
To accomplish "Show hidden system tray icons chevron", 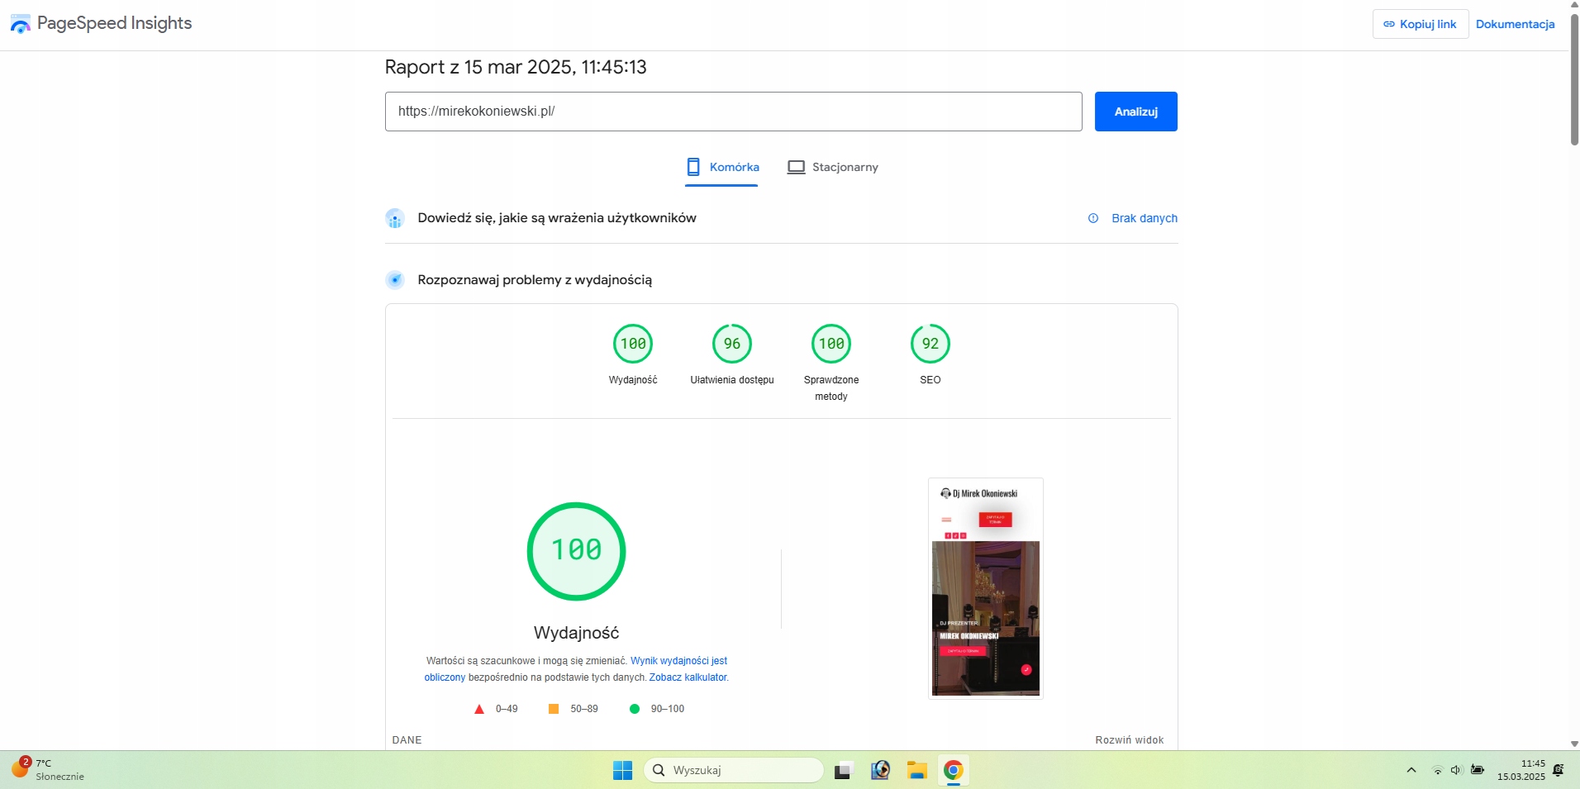I will click(x=1411, y=771).
